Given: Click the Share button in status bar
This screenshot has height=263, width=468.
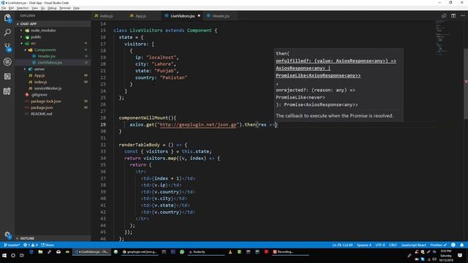Looking at the screenshot, I should (48, 245).
